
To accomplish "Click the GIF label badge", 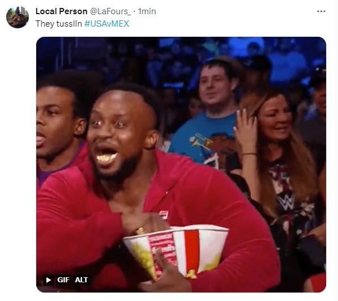I will coord(63,280).
